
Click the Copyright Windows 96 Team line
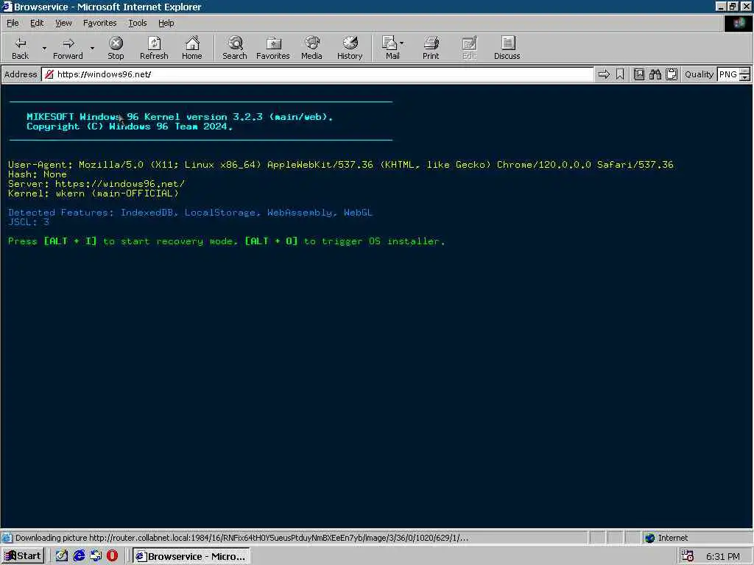click(130, 127)
